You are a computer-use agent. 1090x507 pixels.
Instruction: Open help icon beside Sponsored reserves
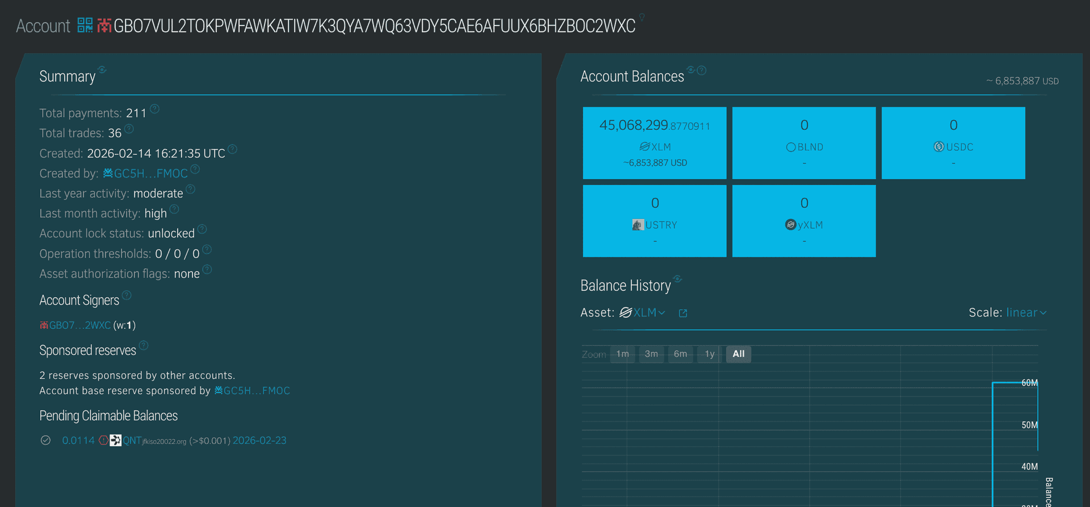(x=144, y=345)
